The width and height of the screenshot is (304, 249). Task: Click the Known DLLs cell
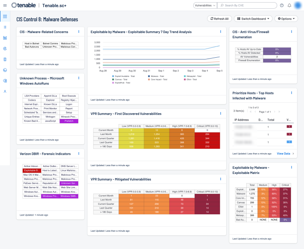pos(50,104)
